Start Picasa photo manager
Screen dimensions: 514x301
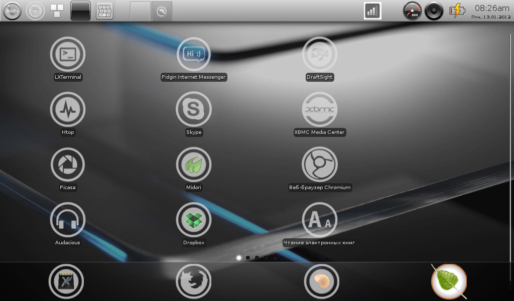coord(68,165)
